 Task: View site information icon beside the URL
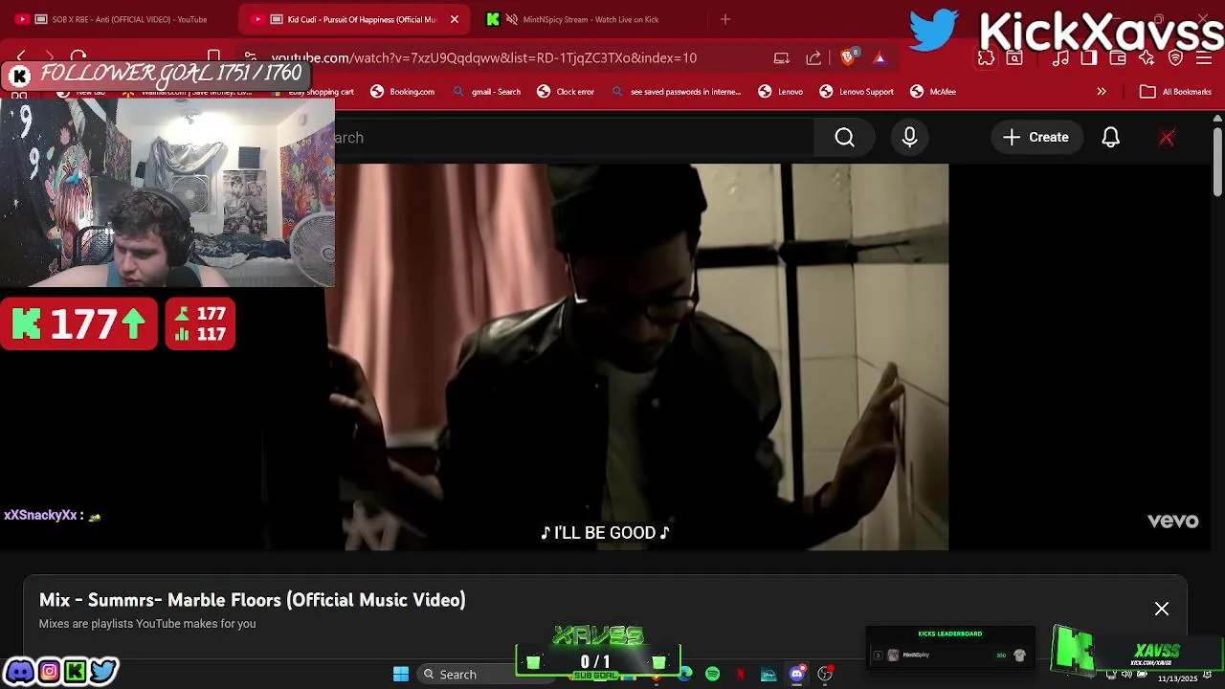[x=250, y=57]
